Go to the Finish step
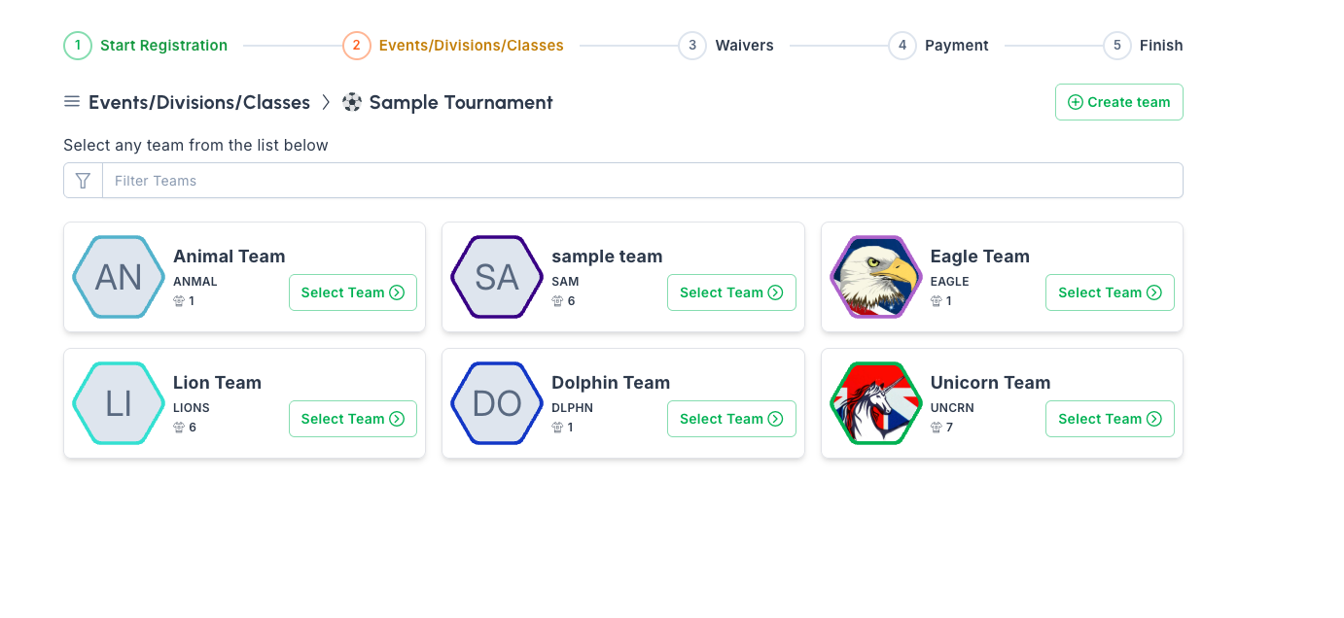 click(x=1144, y=46)
